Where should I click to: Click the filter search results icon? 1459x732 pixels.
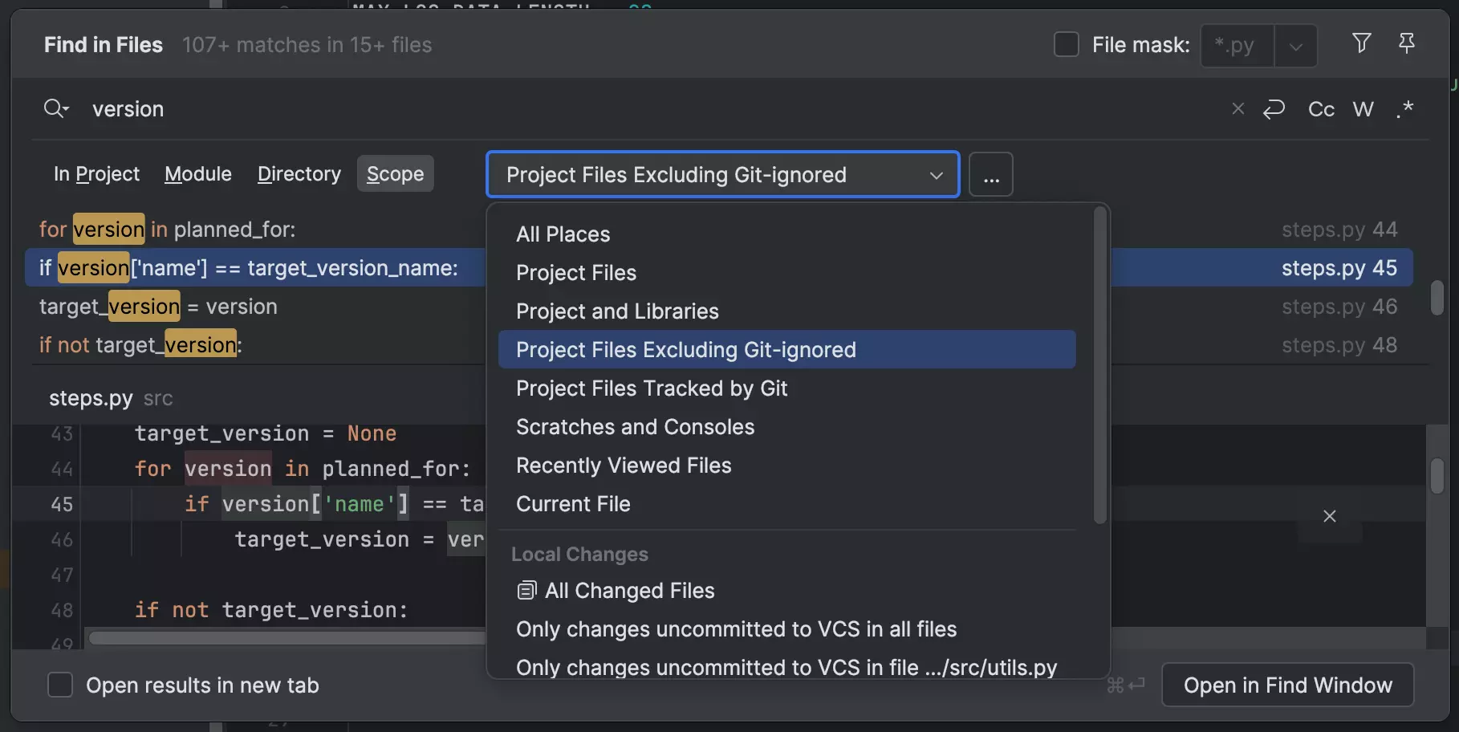pos(1361,43)
